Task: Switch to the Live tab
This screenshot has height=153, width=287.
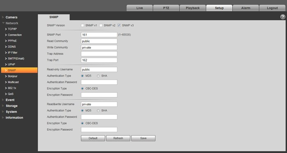Action: (x=140, y=8)
